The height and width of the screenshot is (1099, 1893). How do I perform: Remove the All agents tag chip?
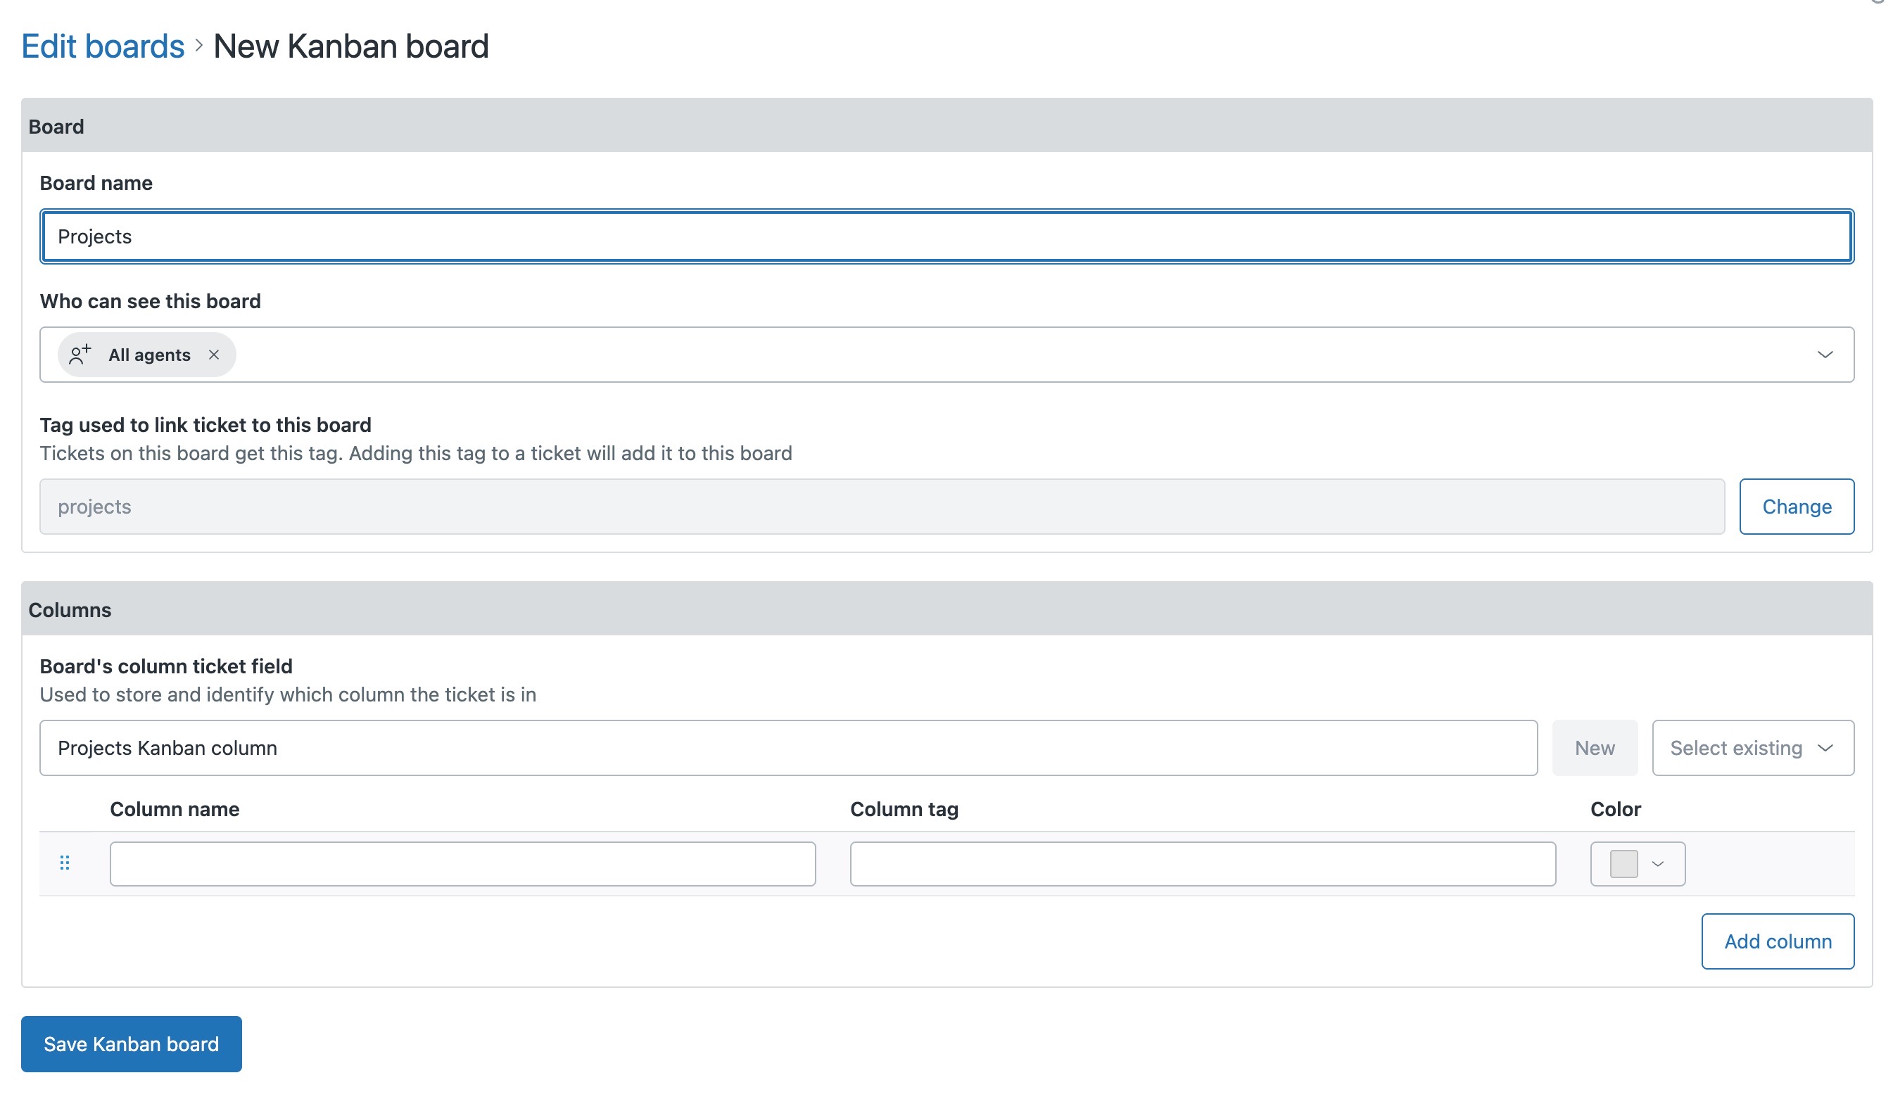214,355
